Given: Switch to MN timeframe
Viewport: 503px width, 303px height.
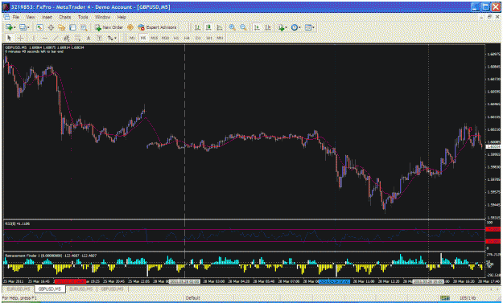Looking at the screenshot, I should point(220,38).
